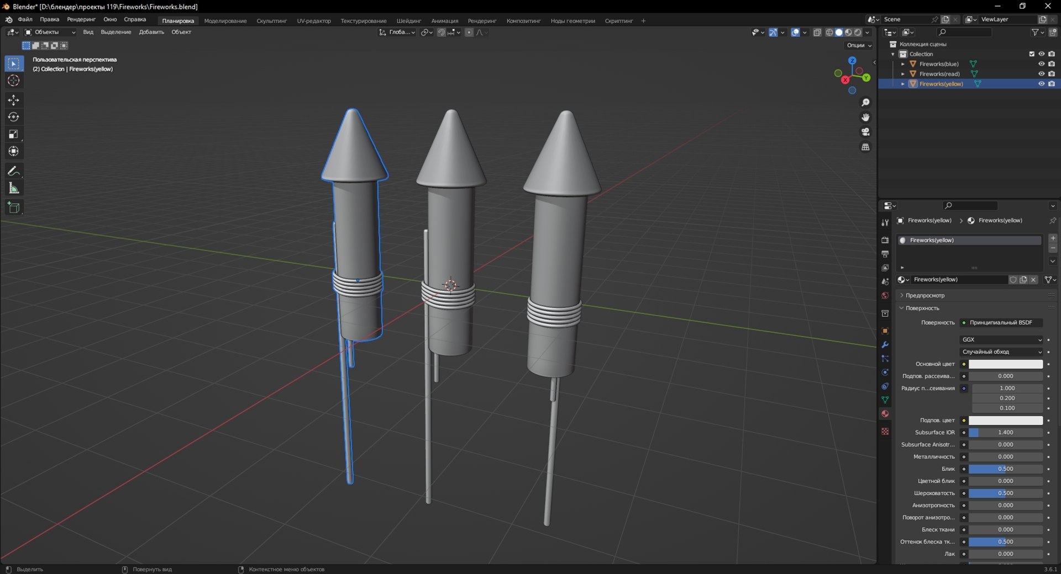Click the zoom view magnifier icon

(865, 103)
